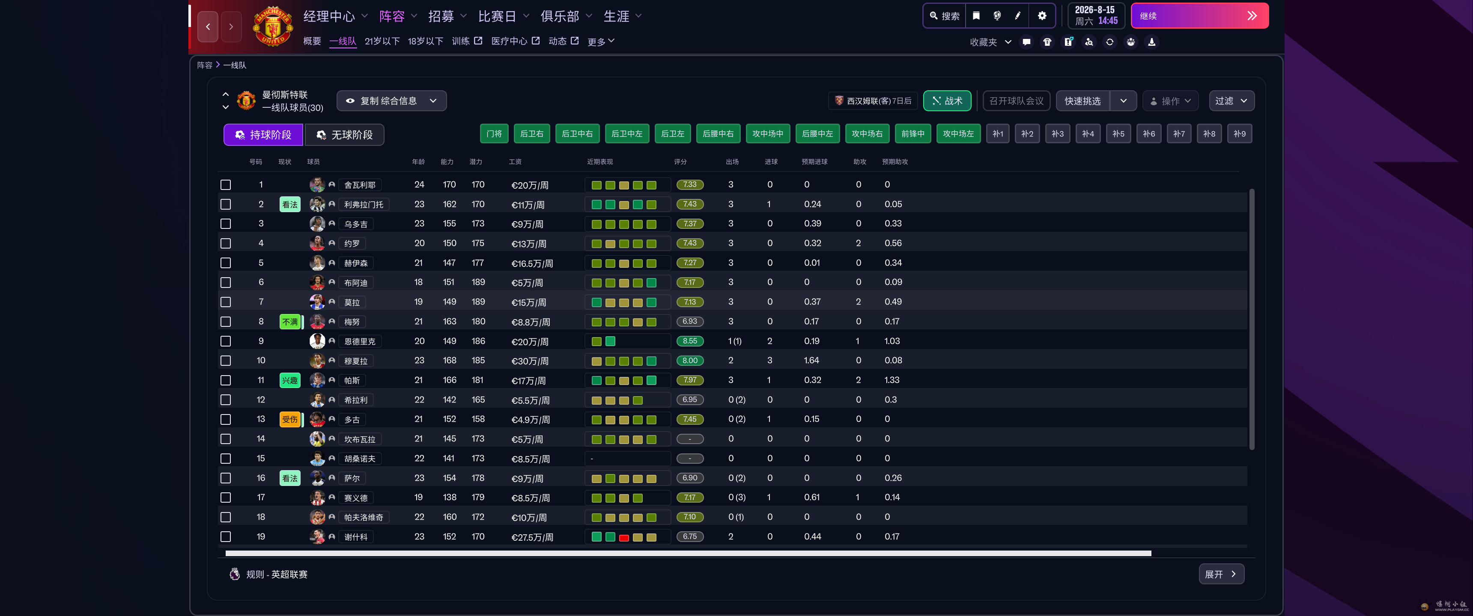Click the training cone shortcut icon

pyautogui.click(x=1152, y=42)
